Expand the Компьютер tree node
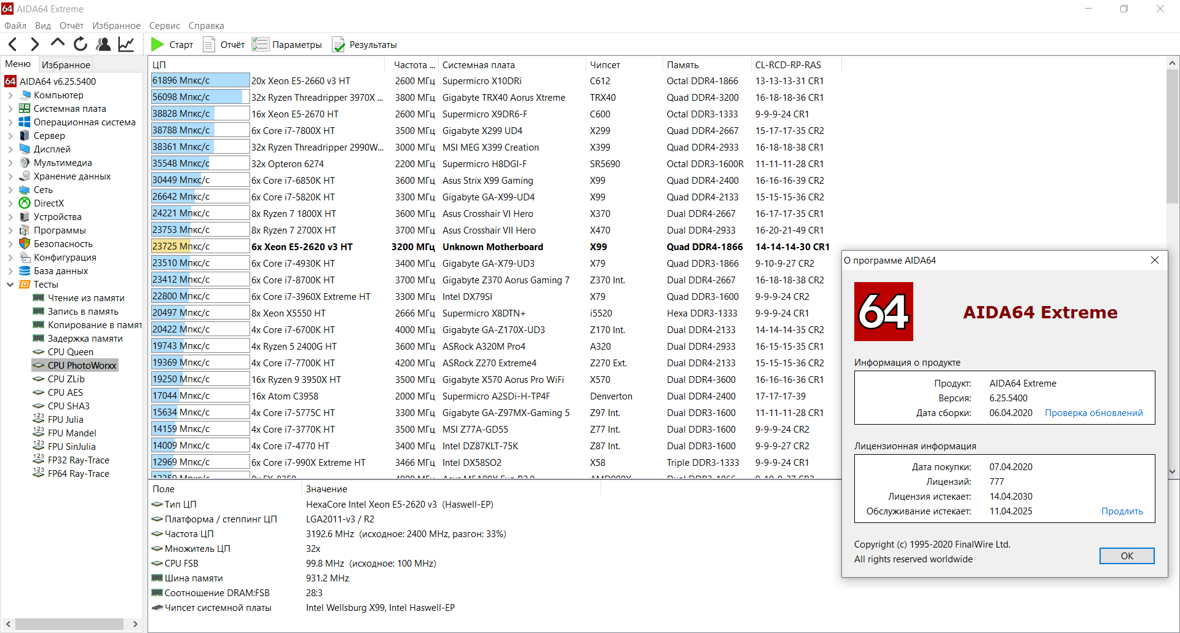This screenshot has width=1180, height=633. [x=10, y=95]
